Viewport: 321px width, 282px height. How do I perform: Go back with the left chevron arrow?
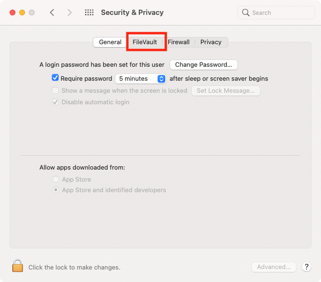(x=52, y=12)
